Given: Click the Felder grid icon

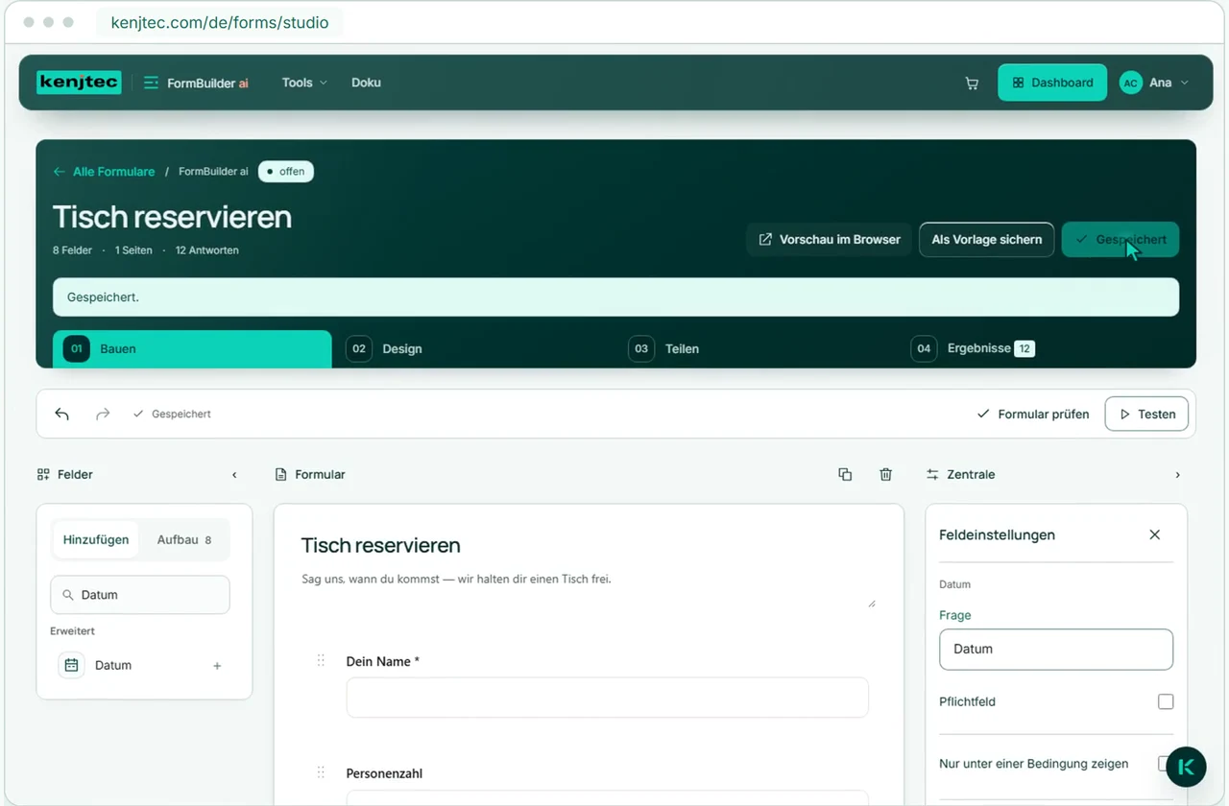Looking at the screenshot, I should coord(43,474).
